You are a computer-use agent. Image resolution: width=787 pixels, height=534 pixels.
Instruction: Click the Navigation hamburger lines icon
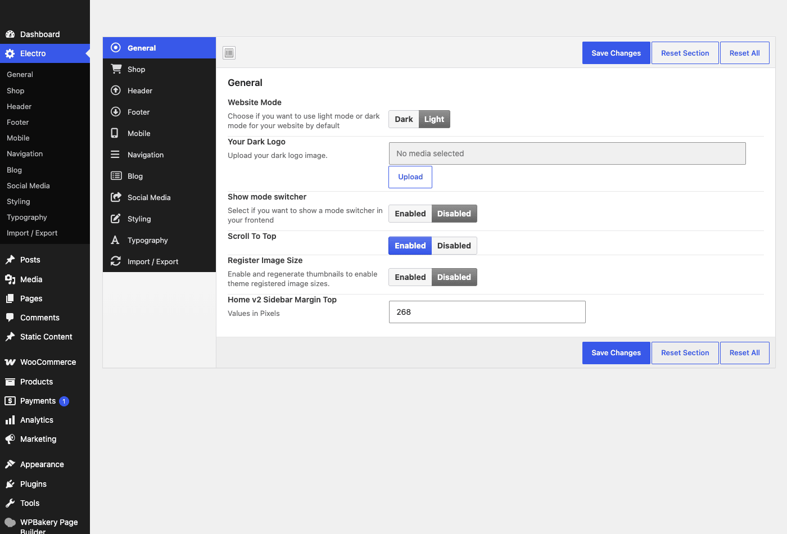coord(115,154)
